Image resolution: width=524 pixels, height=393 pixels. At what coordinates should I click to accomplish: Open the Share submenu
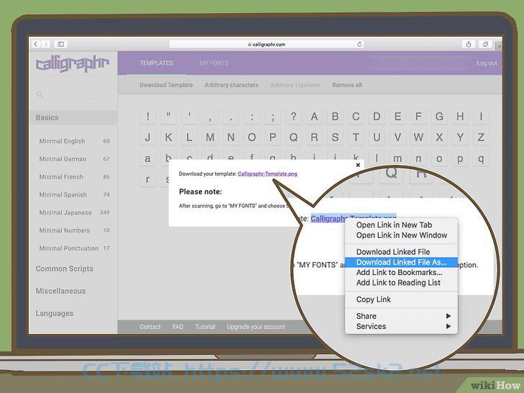[x=401, y=316]
